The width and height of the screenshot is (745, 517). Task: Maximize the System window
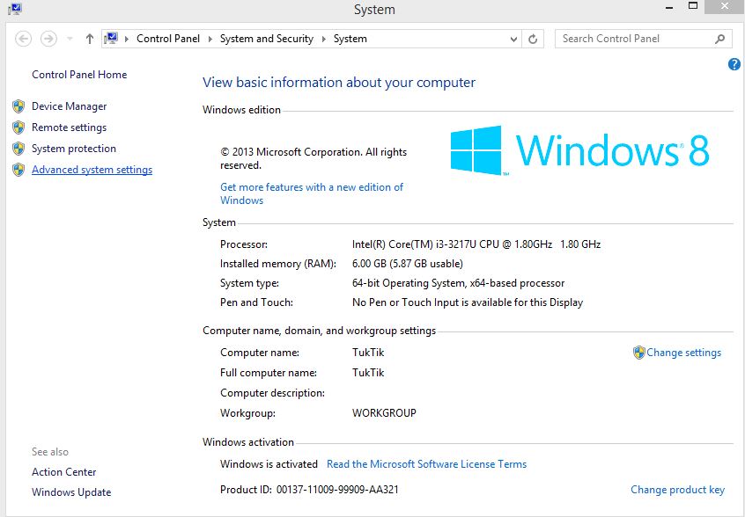pos(693,6)
